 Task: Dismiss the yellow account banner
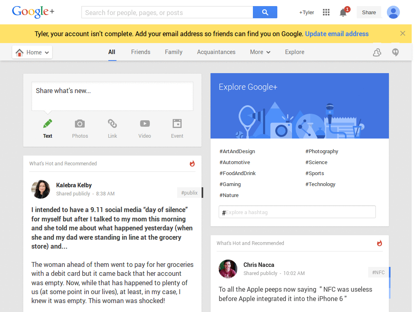(403, 33)
